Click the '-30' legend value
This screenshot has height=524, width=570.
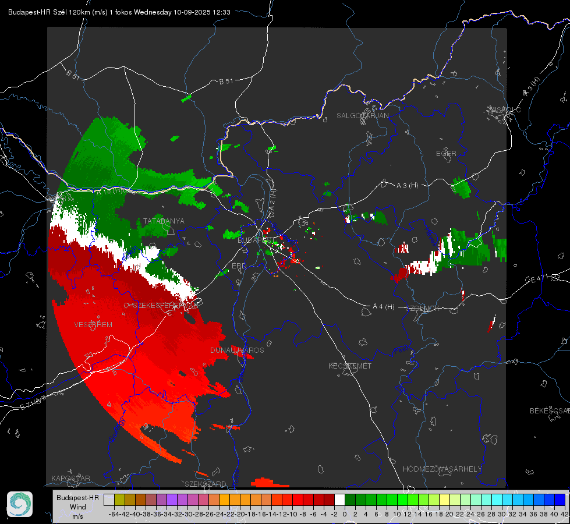187,514
